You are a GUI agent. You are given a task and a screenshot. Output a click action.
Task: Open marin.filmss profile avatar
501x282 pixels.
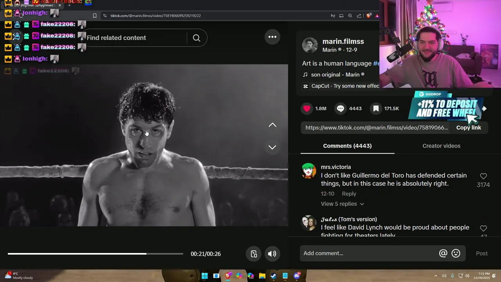(310, 45)
